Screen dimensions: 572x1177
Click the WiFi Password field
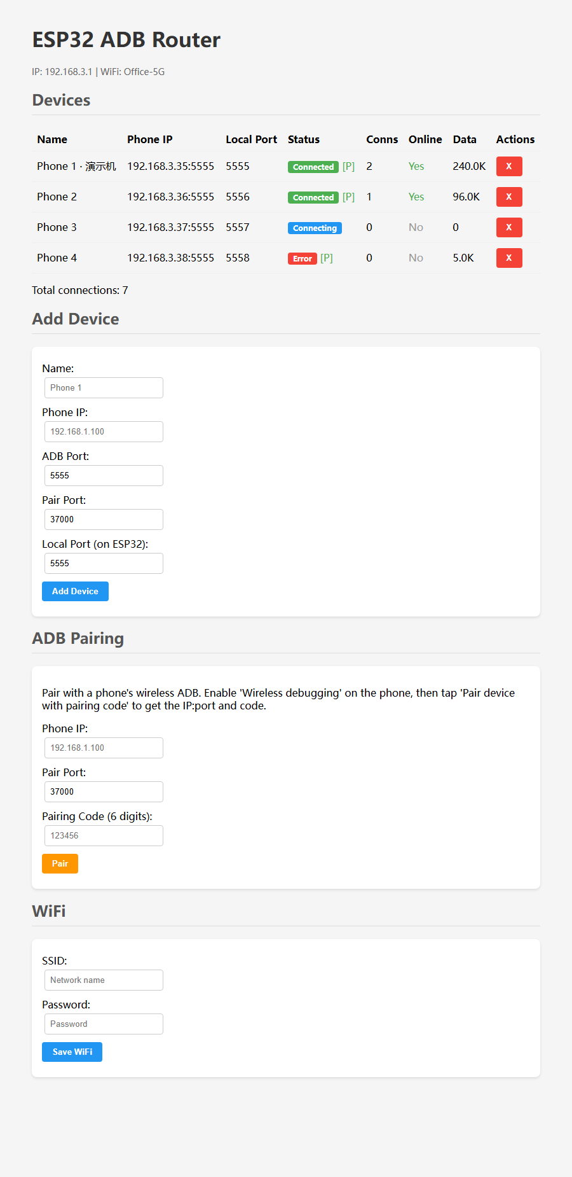pos(104,1024)
